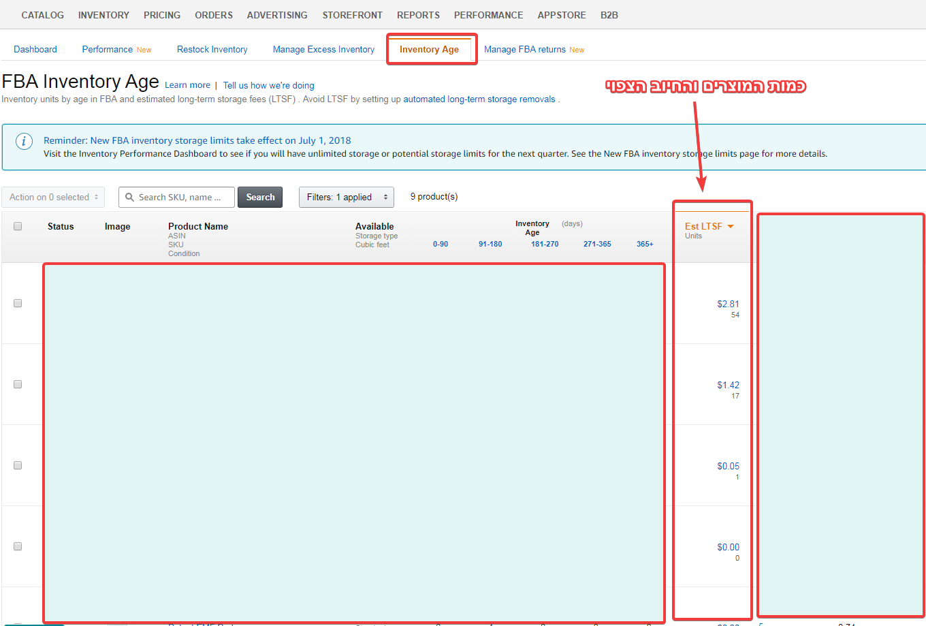Toggle the select-all checkbox in table header

click(18, 226)
